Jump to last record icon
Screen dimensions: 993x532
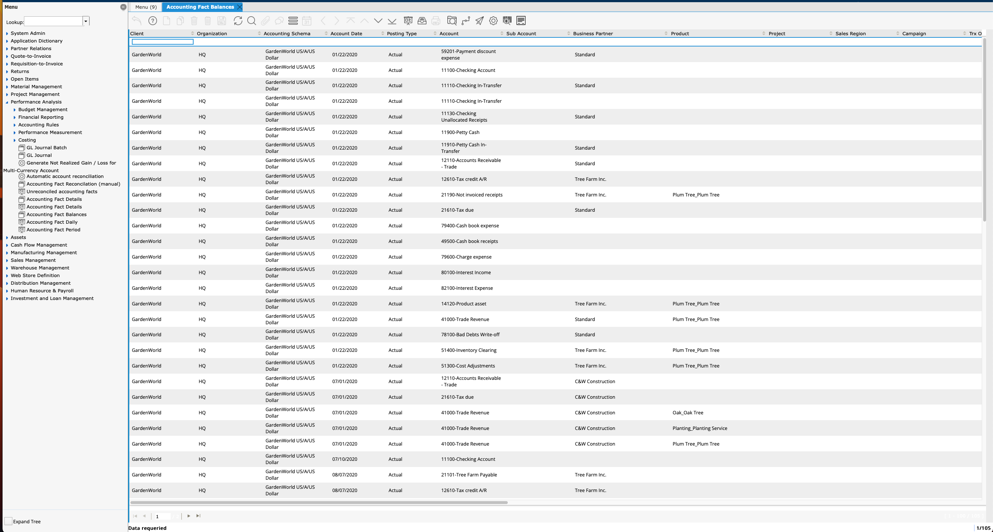392,21
